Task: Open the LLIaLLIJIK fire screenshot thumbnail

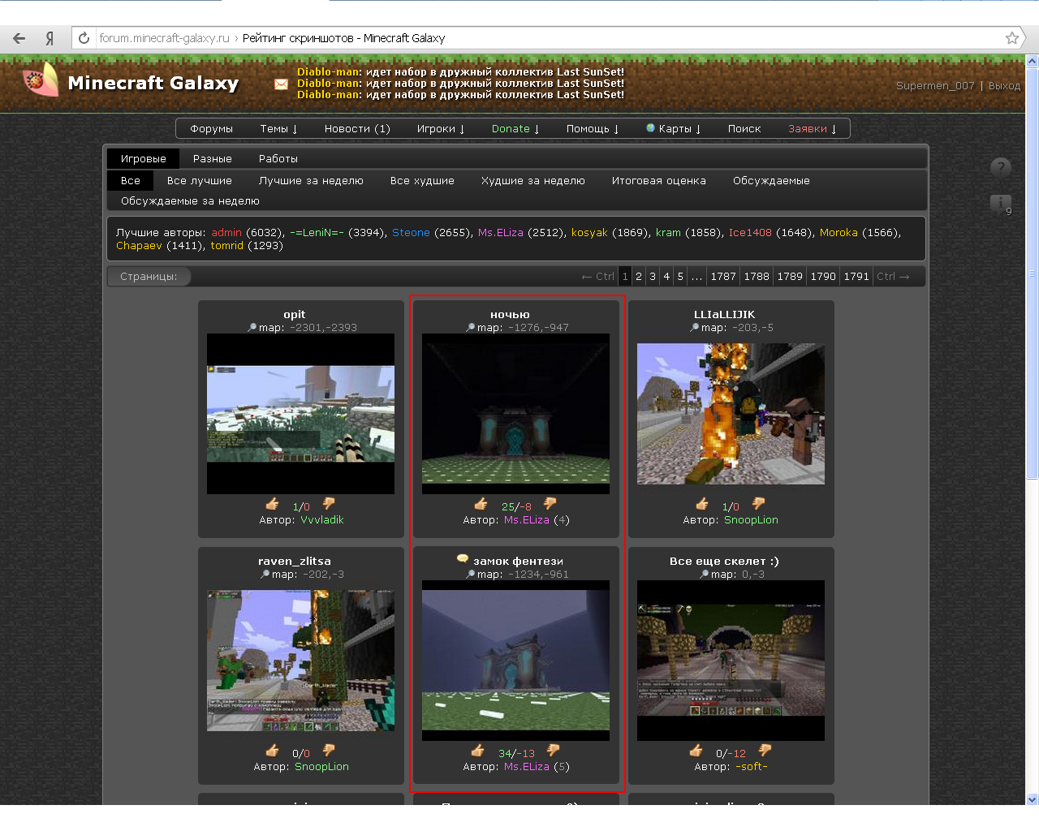Action: pos(731,414)
